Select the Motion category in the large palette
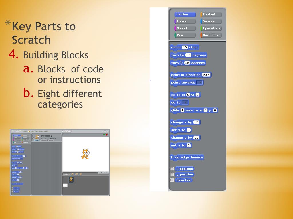This screenshot has height=219, width=293. tap(185, 15)
